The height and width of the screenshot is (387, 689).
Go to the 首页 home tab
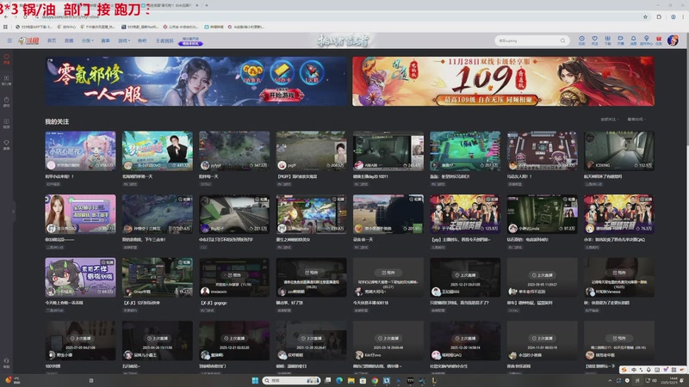pyautogui.click(x=52, y=40)
